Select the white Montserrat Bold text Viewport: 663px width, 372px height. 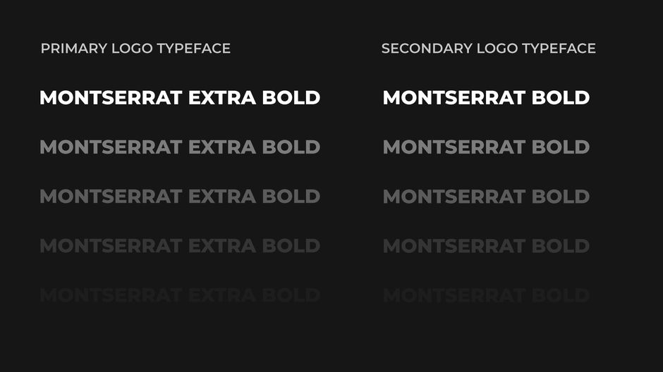click(x=486, y=98)
